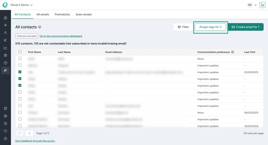Toggle the select-all header checkbox
Viewport: 268px width, 145px height.
point(20,52)
